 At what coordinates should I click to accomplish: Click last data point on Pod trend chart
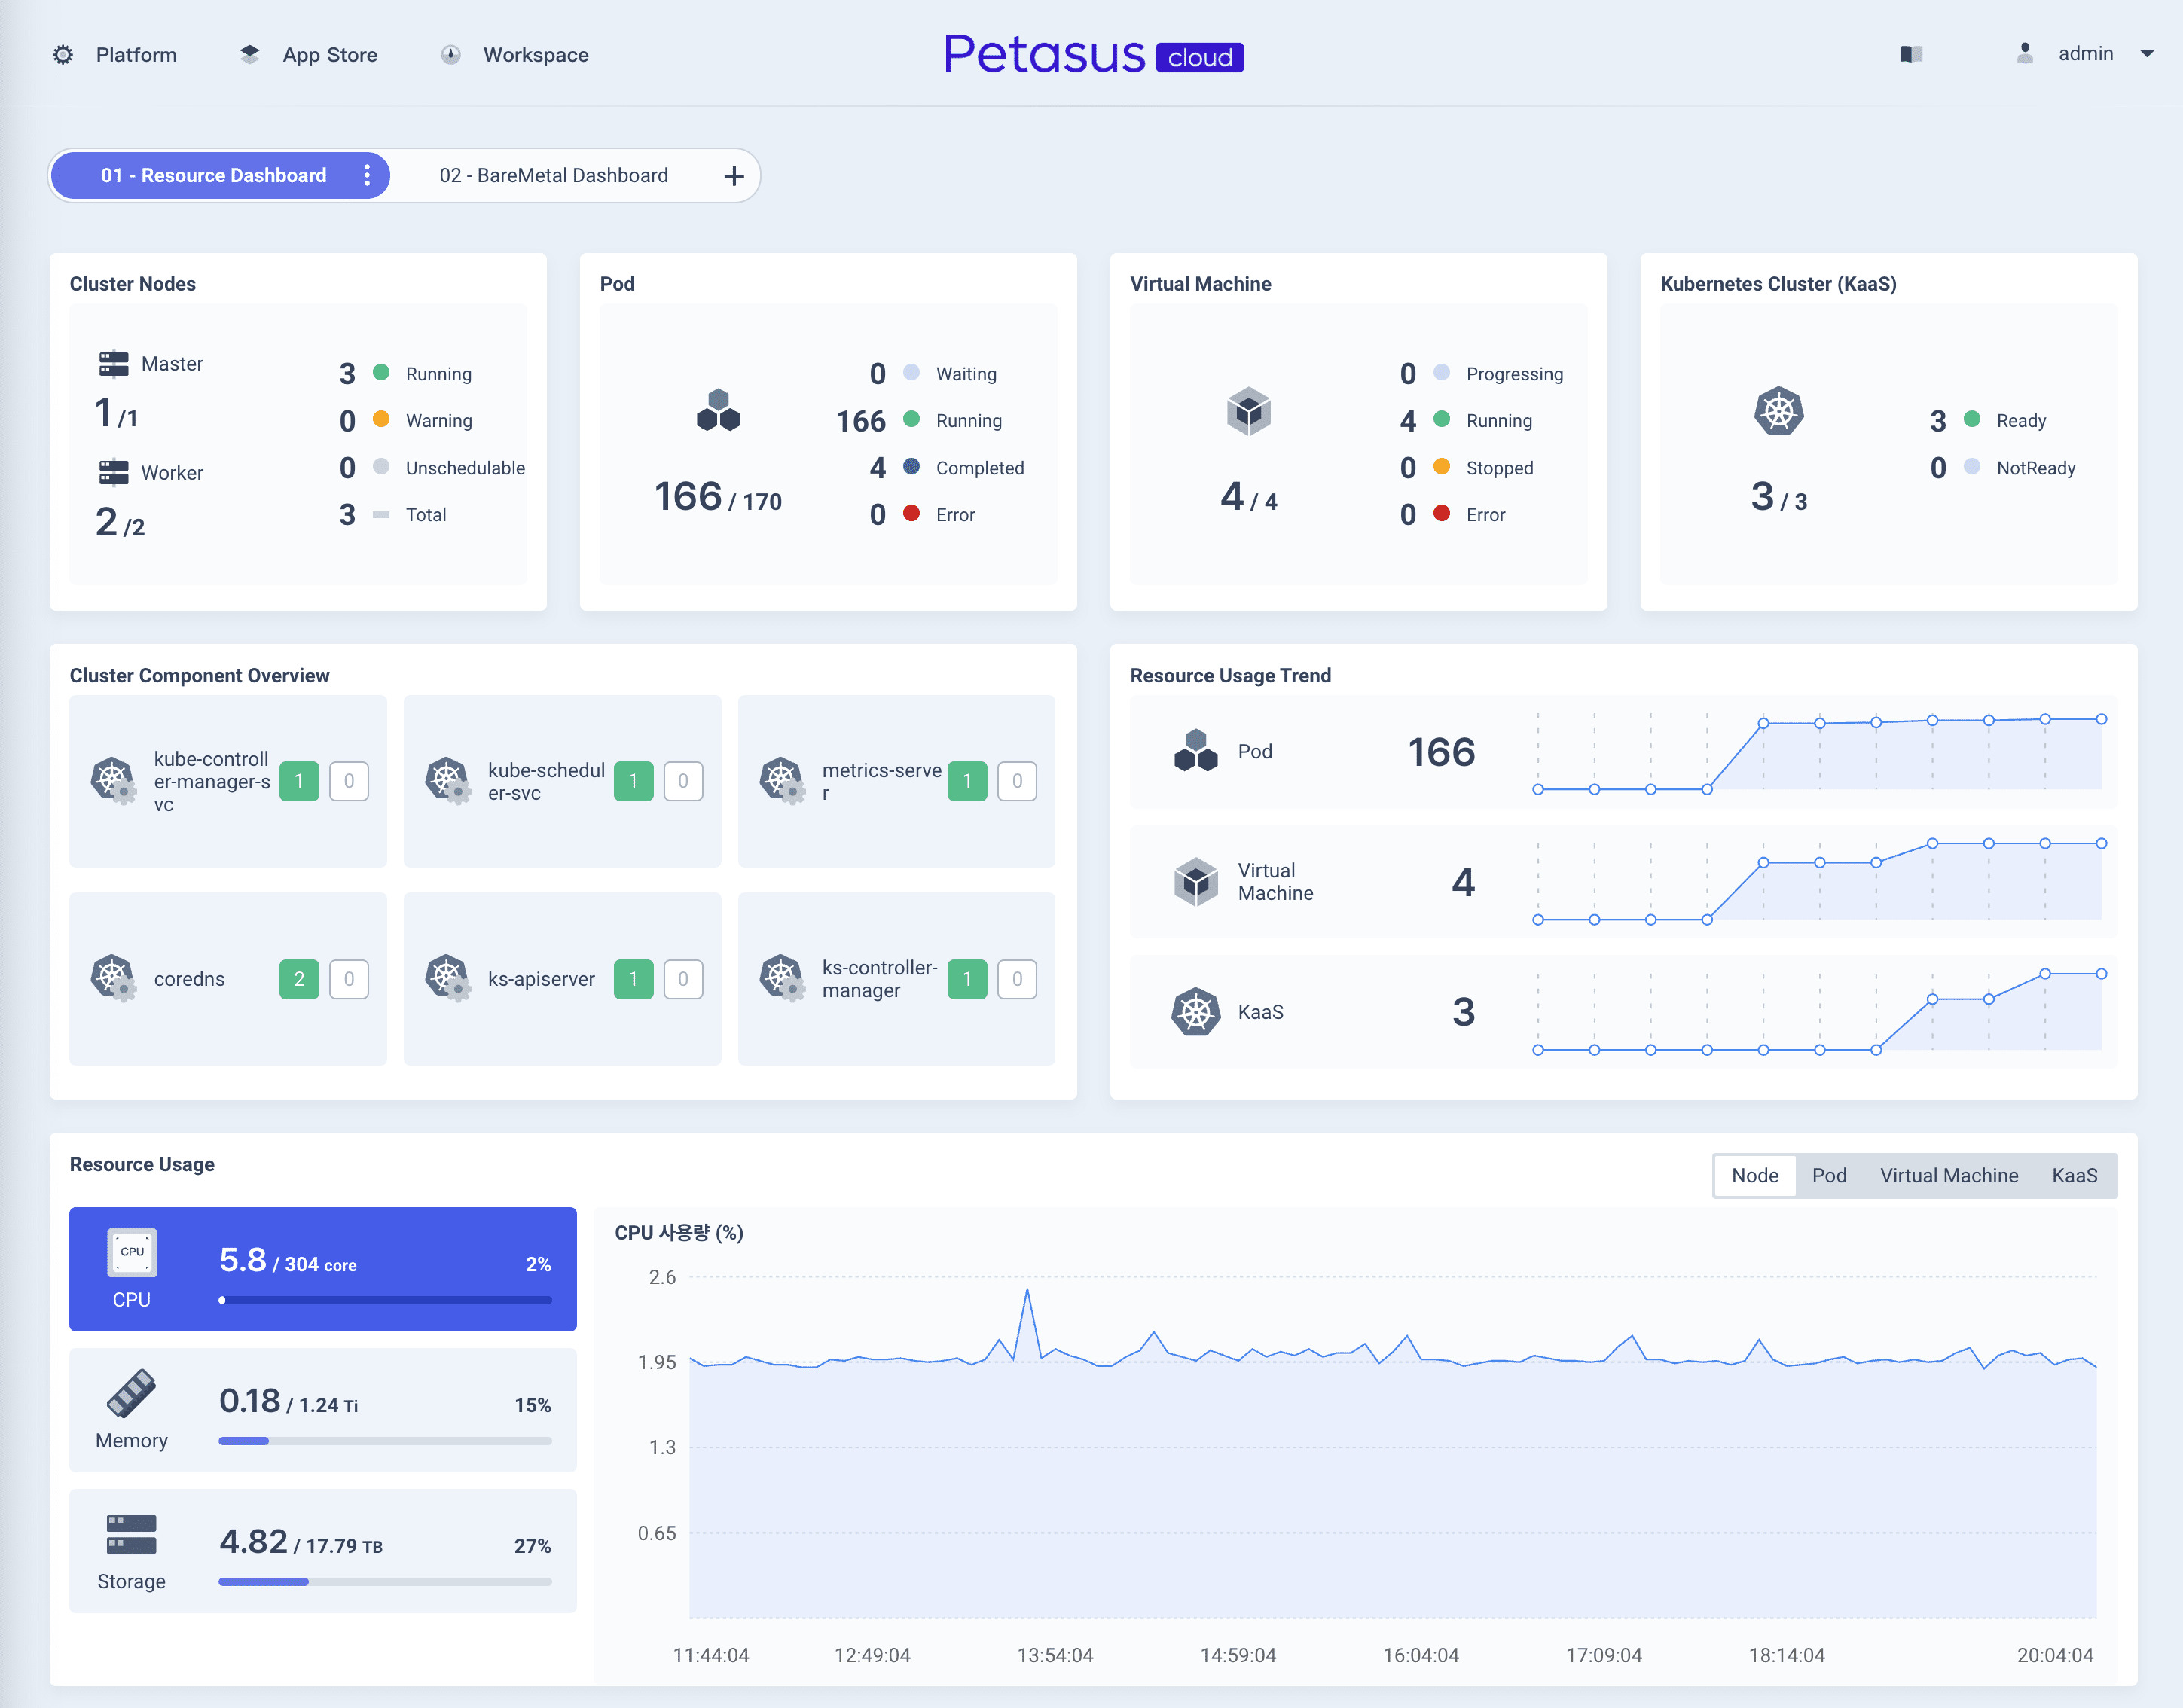pos(2102,719)
